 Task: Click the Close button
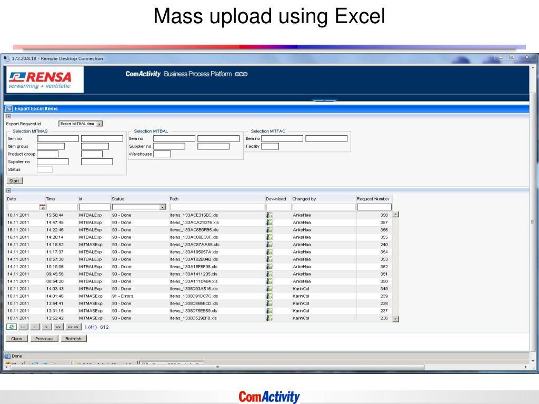point(16,339)
